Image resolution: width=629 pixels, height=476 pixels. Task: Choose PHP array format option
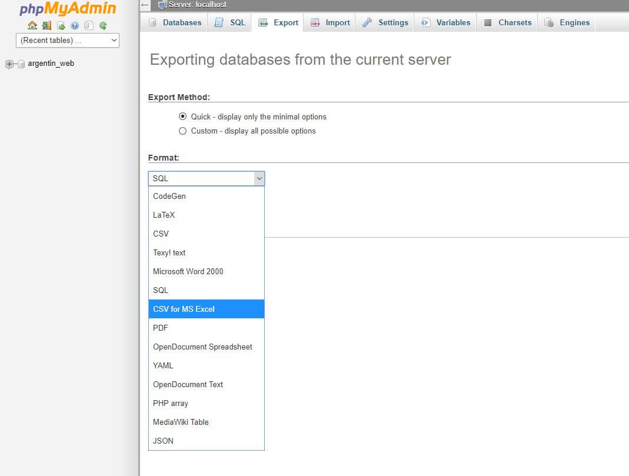coord(206,404)
